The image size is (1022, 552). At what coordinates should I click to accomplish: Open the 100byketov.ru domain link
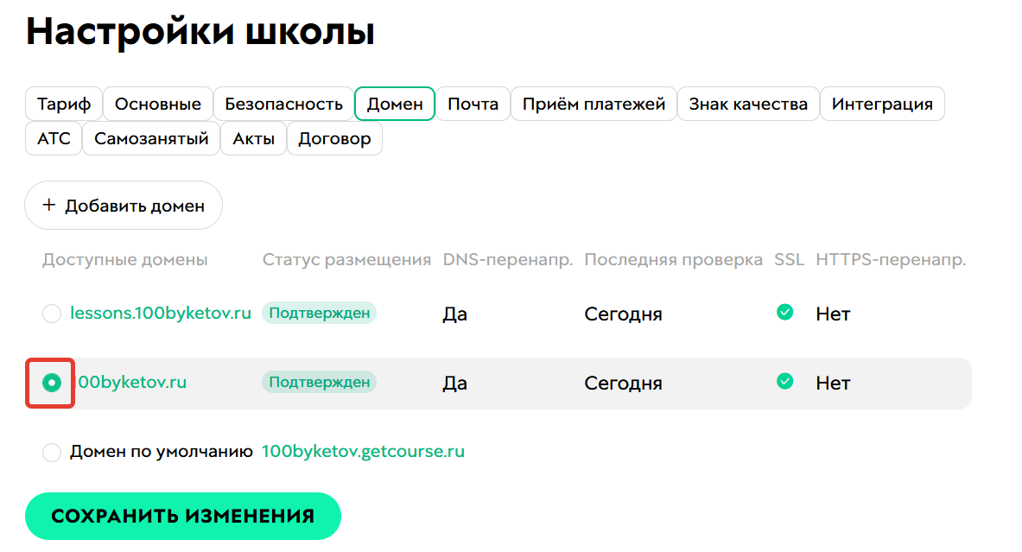[x=131, y=382]
